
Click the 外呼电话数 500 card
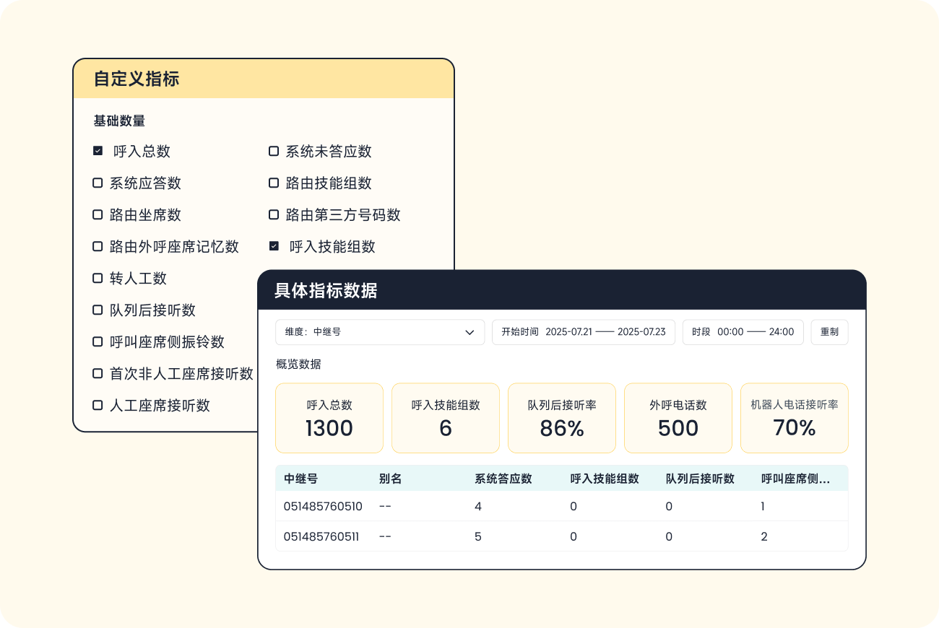[x=678, y=417]
